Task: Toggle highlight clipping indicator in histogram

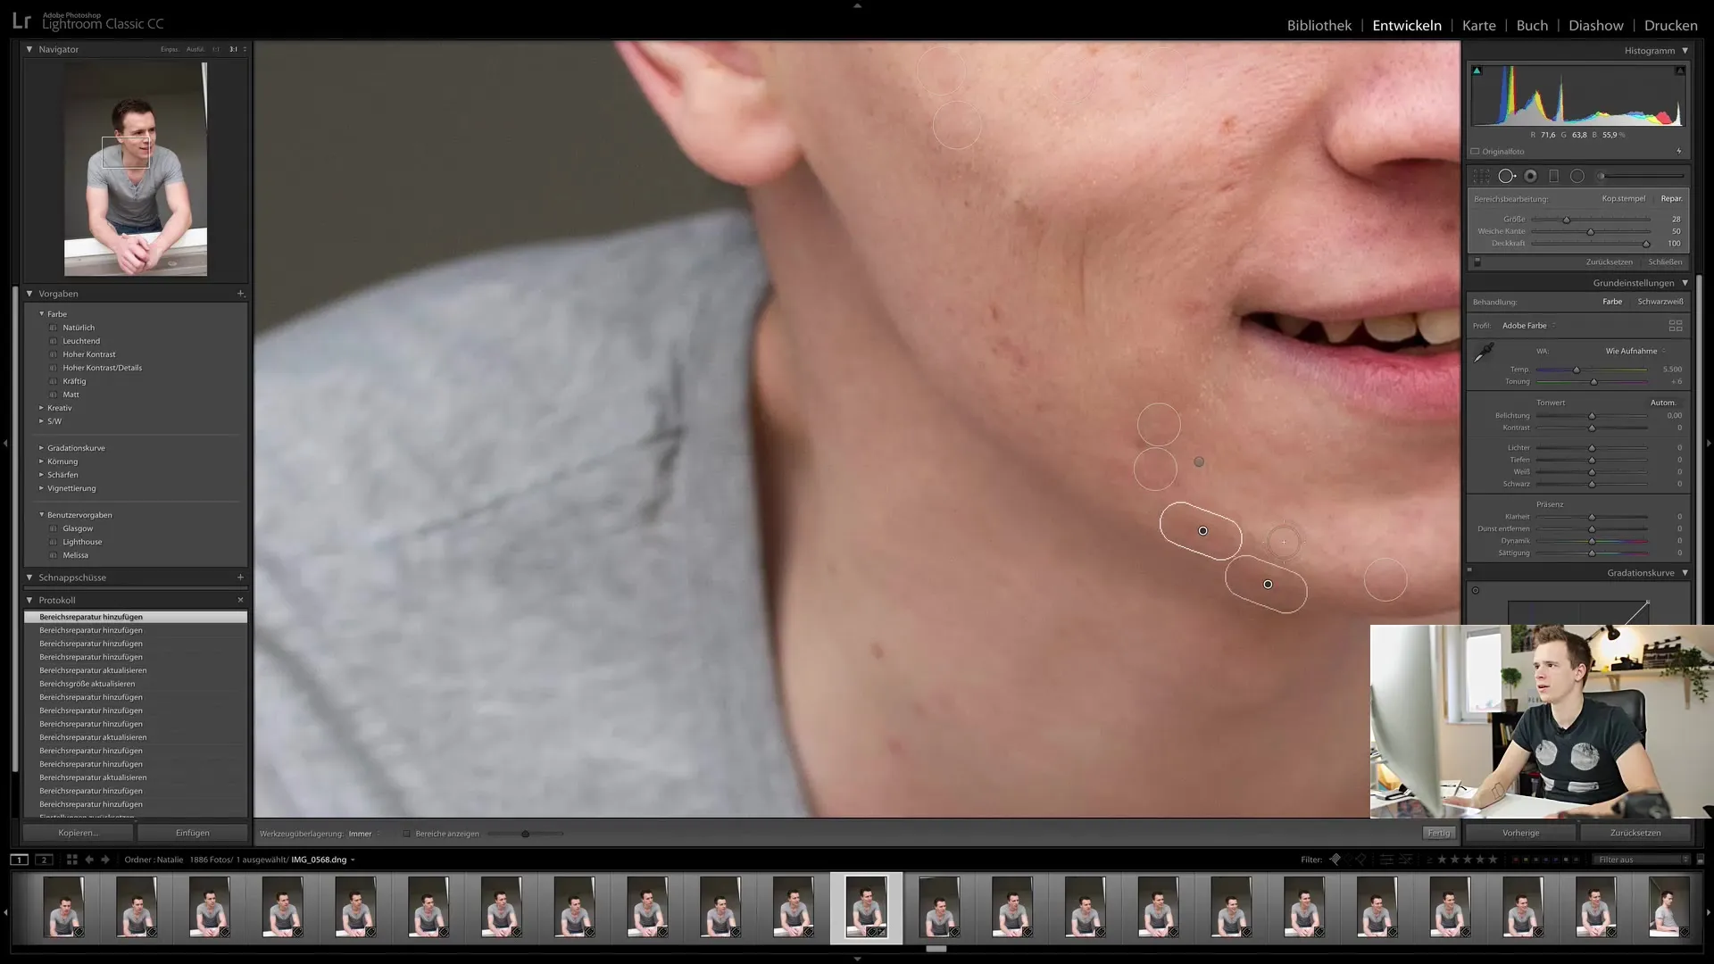Action: (1680, 71)
